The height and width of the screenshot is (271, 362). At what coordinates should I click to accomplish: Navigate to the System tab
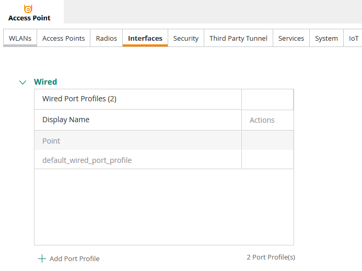[326, 38]
